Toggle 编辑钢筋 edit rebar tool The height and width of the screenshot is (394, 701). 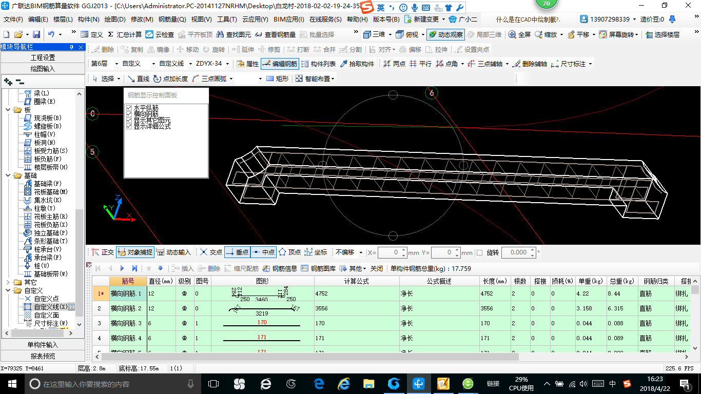pyautogui.click(x=280, y=64)
